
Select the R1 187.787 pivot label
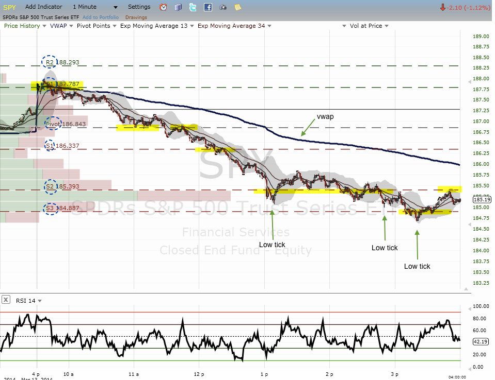[62, 84]
